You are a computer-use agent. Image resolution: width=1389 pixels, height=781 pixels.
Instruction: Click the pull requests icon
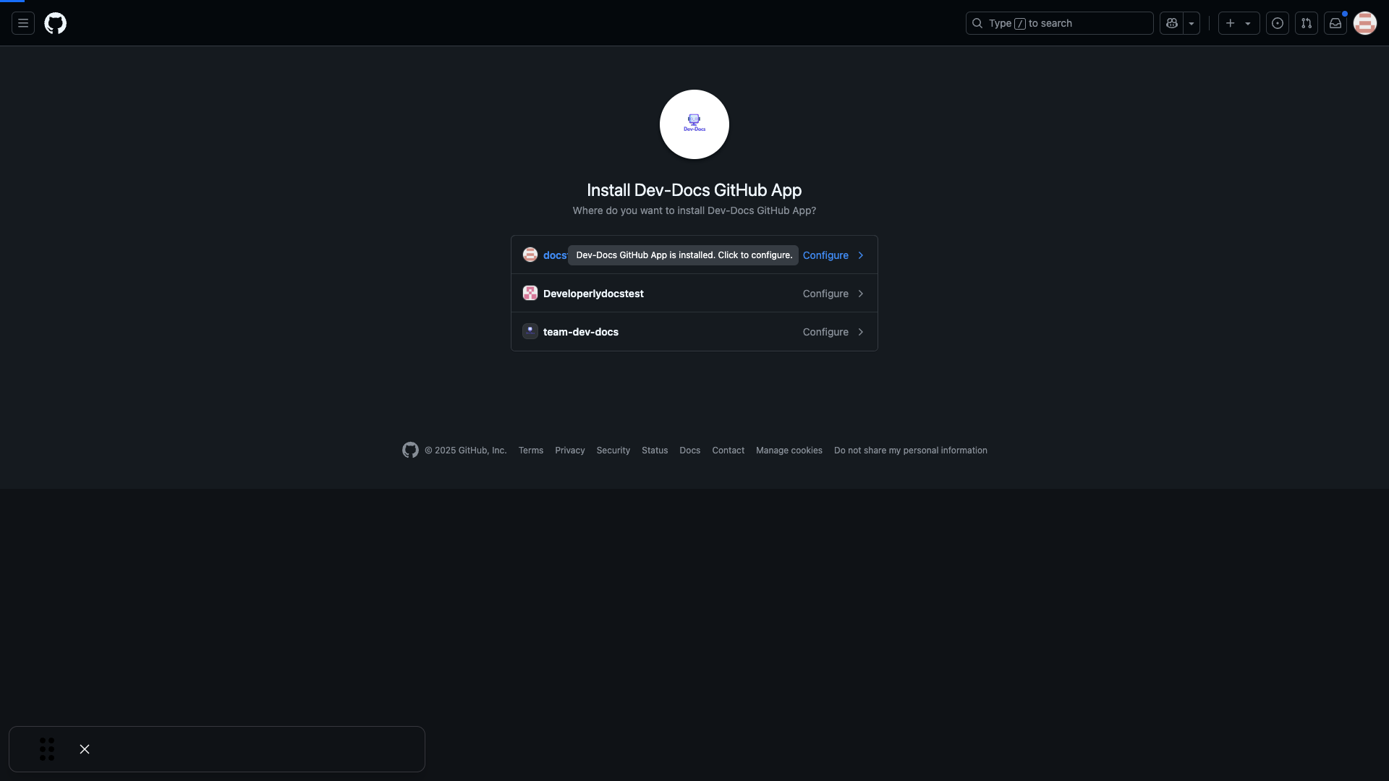coord(1306,23)
